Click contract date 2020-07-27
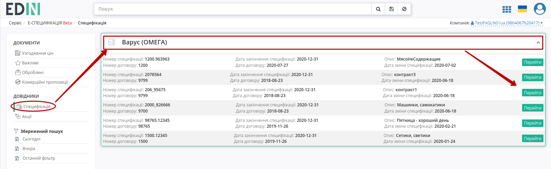This screenshot has height=169, width=551. click(x=277, y=65)
